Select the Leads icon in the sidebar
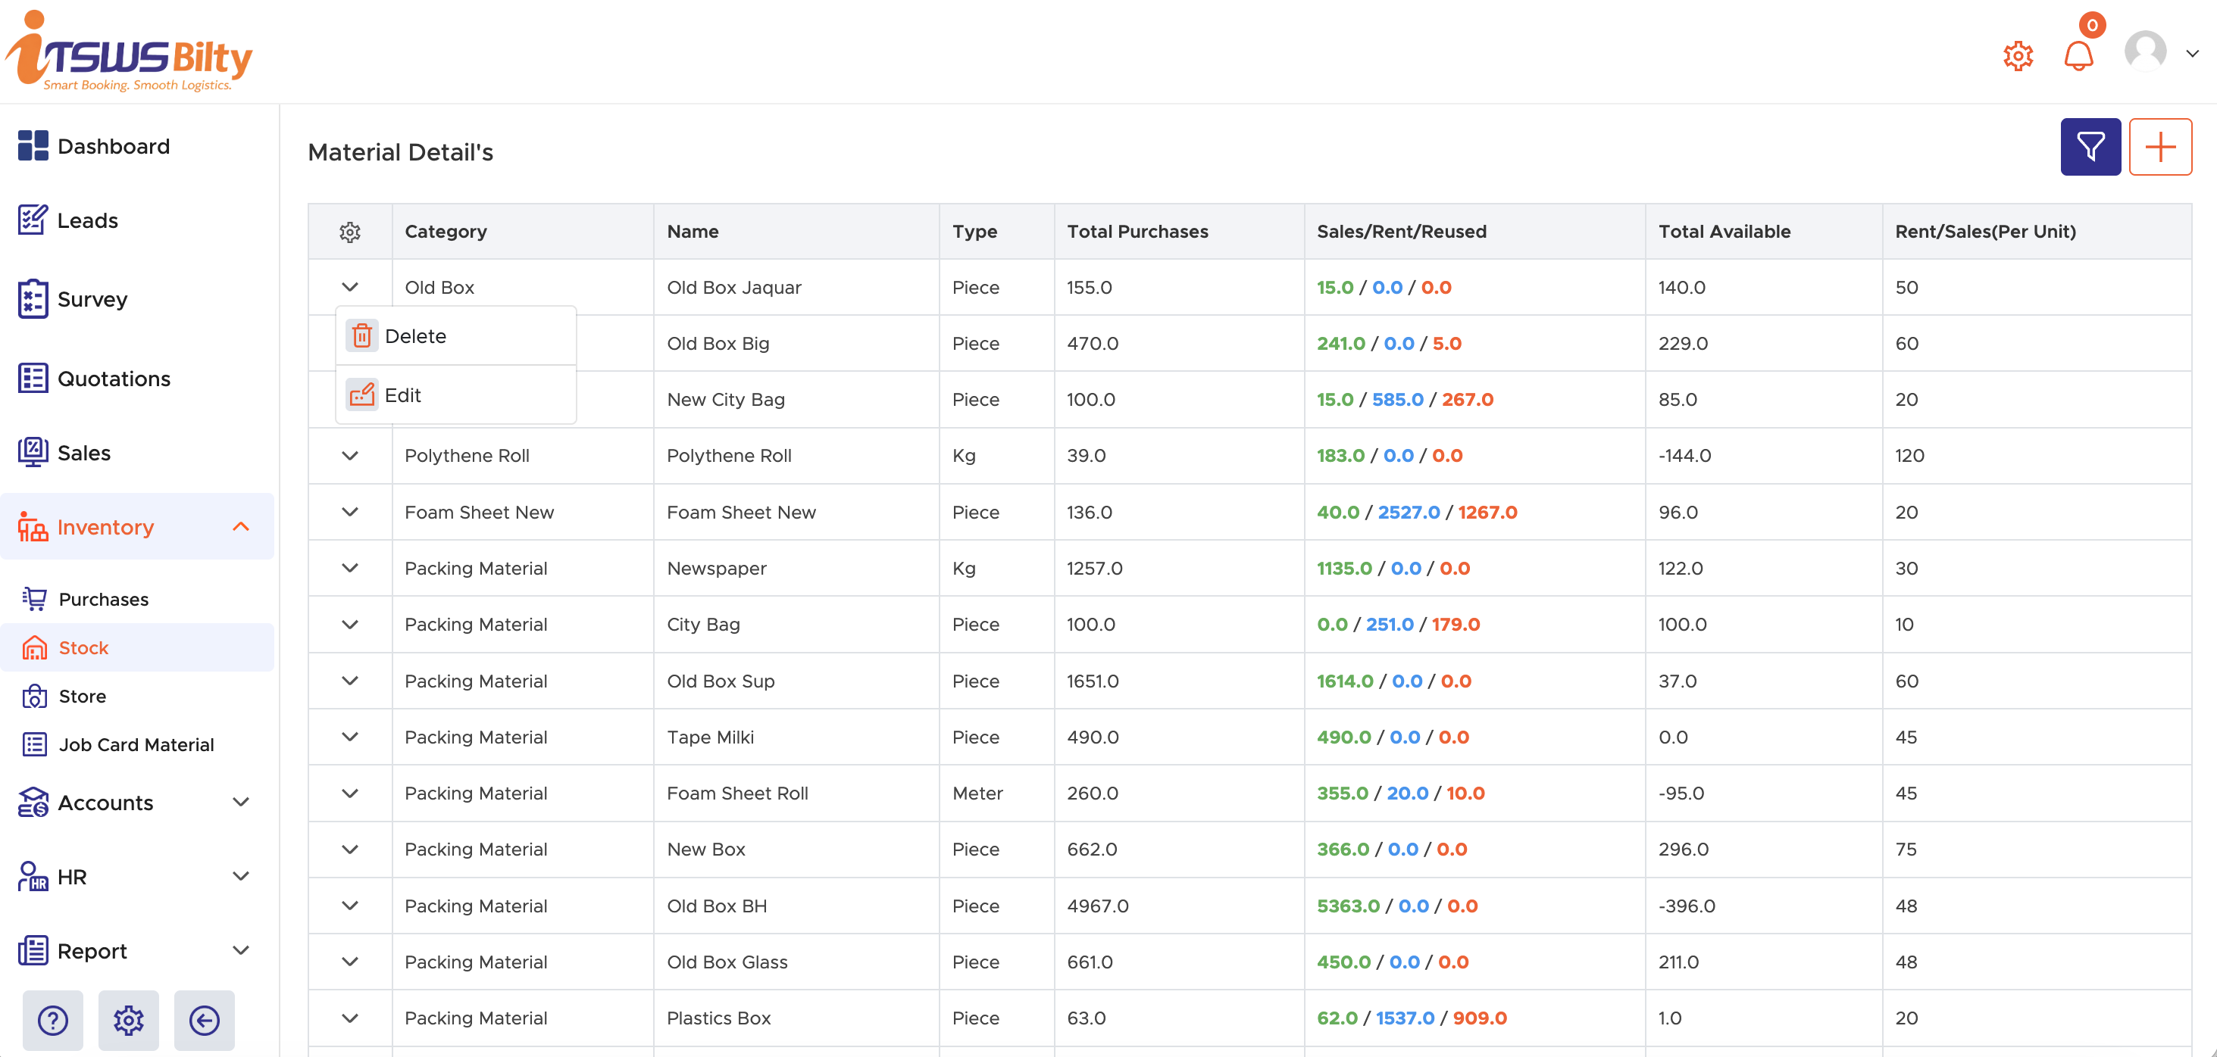The height and width of the screenshot is (1057, 2217). (32, 220)
